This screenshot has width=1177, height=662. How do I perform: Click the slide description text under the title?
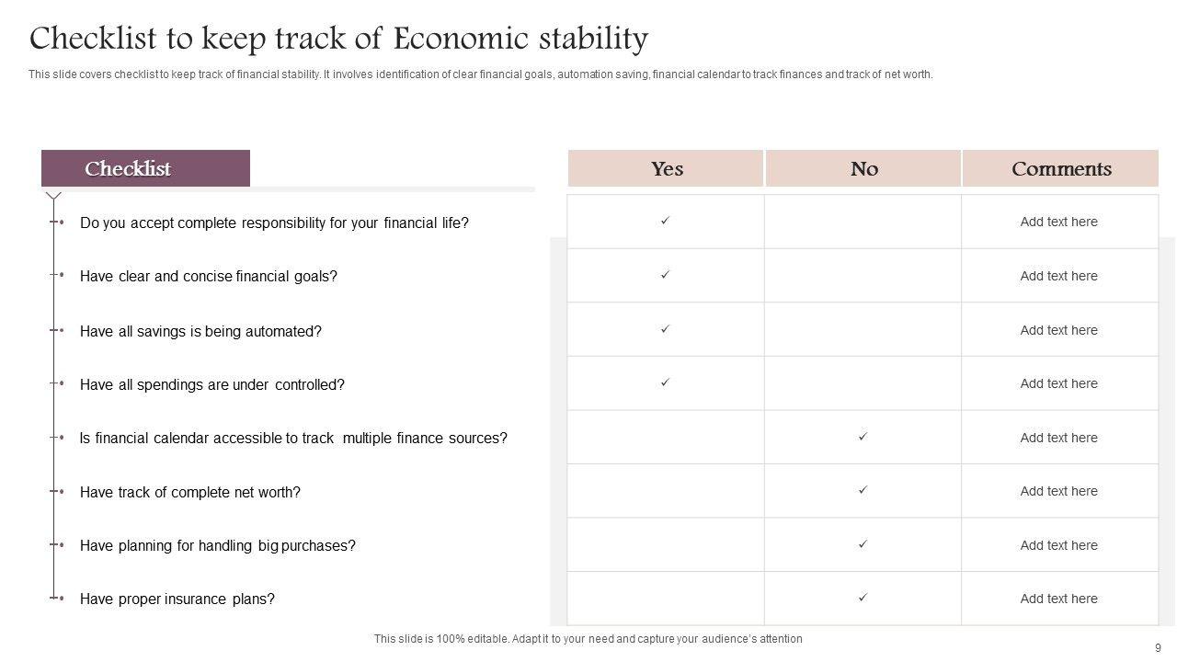(480, 74)
